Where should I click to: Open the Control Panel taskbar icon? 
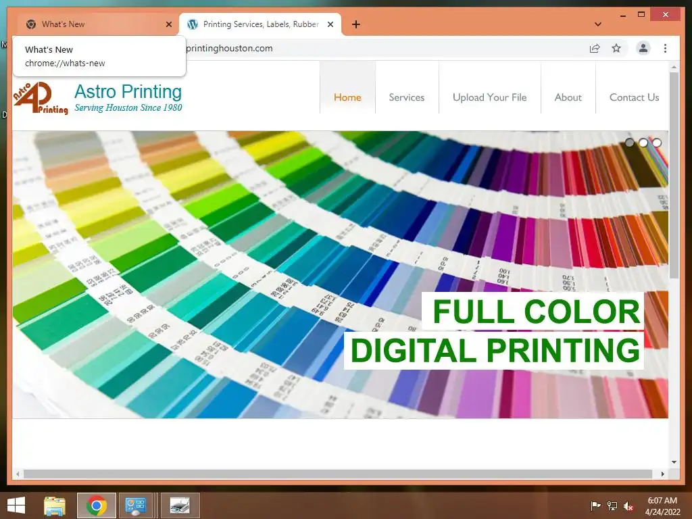click(135, 505)
